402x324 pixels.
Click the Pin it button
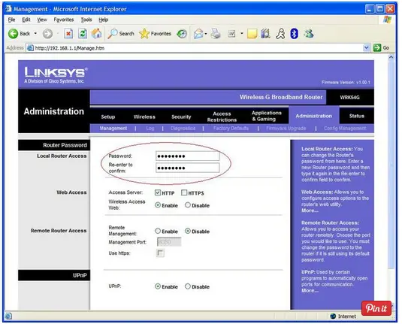[x=376, y=308]
